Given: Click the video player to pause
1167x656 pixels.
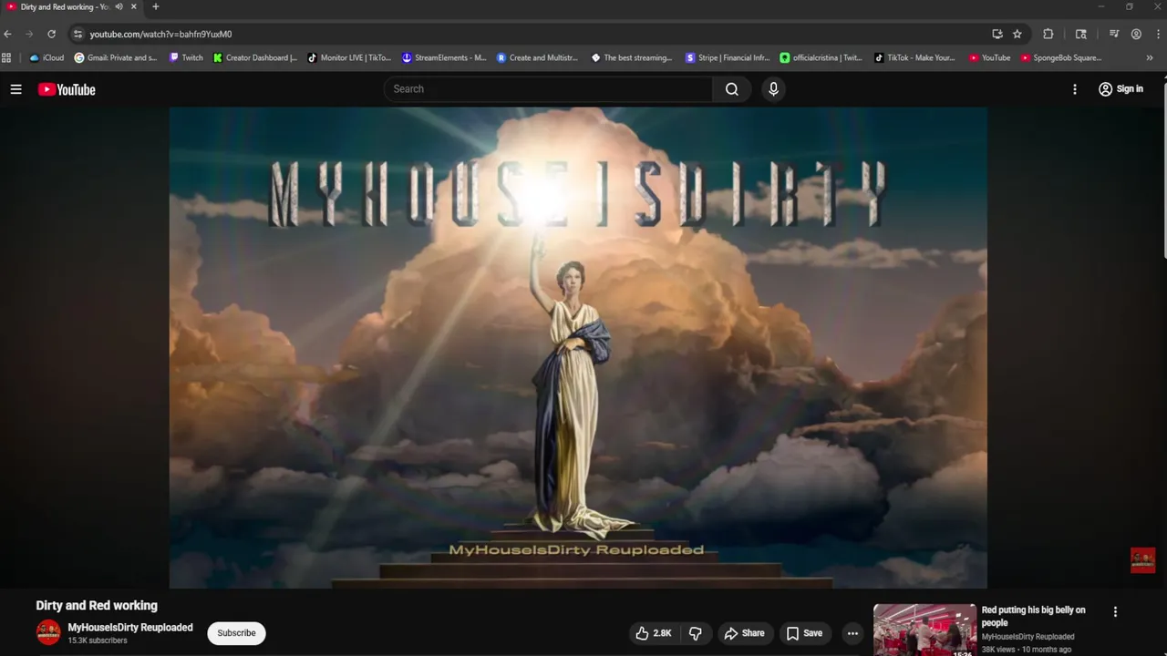Looking at the screenshot, I should (578, 347).
